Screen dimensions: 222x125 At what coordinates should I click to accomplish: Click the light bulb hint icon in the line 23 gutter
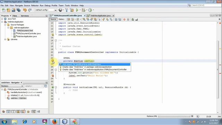[52, 61]
